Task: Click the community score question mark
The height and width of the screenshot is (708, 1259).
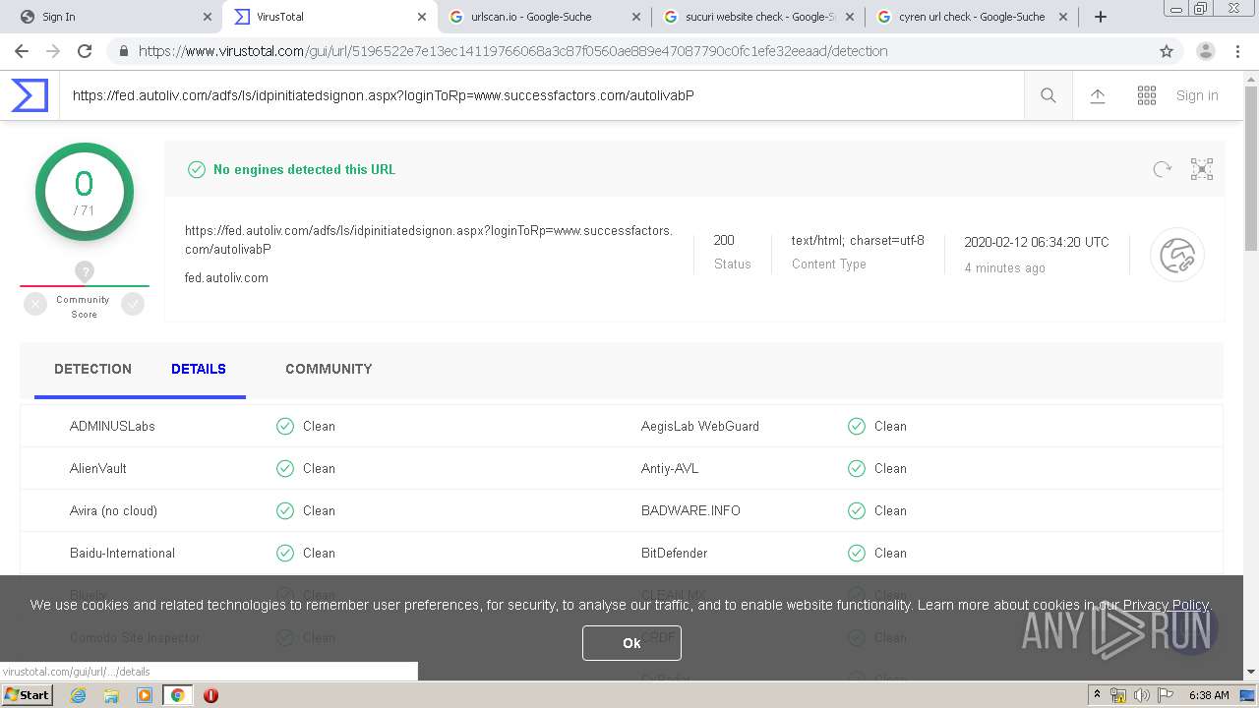Action: point(85,272)
